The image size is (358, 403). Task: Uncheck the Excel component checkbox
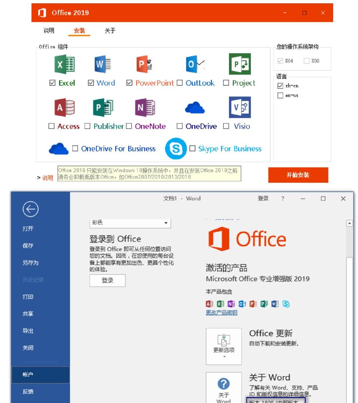[52, 83]
